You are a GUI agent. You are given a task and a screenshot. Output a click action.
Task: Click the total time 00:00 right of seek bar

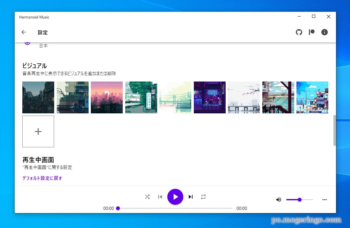[242, 208]
